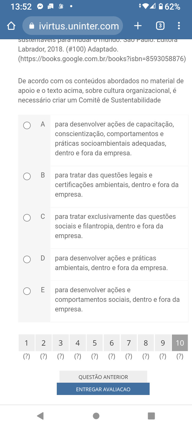Select answer option B radio button
Screen dimensions: 192x427
tap(27, 176)
